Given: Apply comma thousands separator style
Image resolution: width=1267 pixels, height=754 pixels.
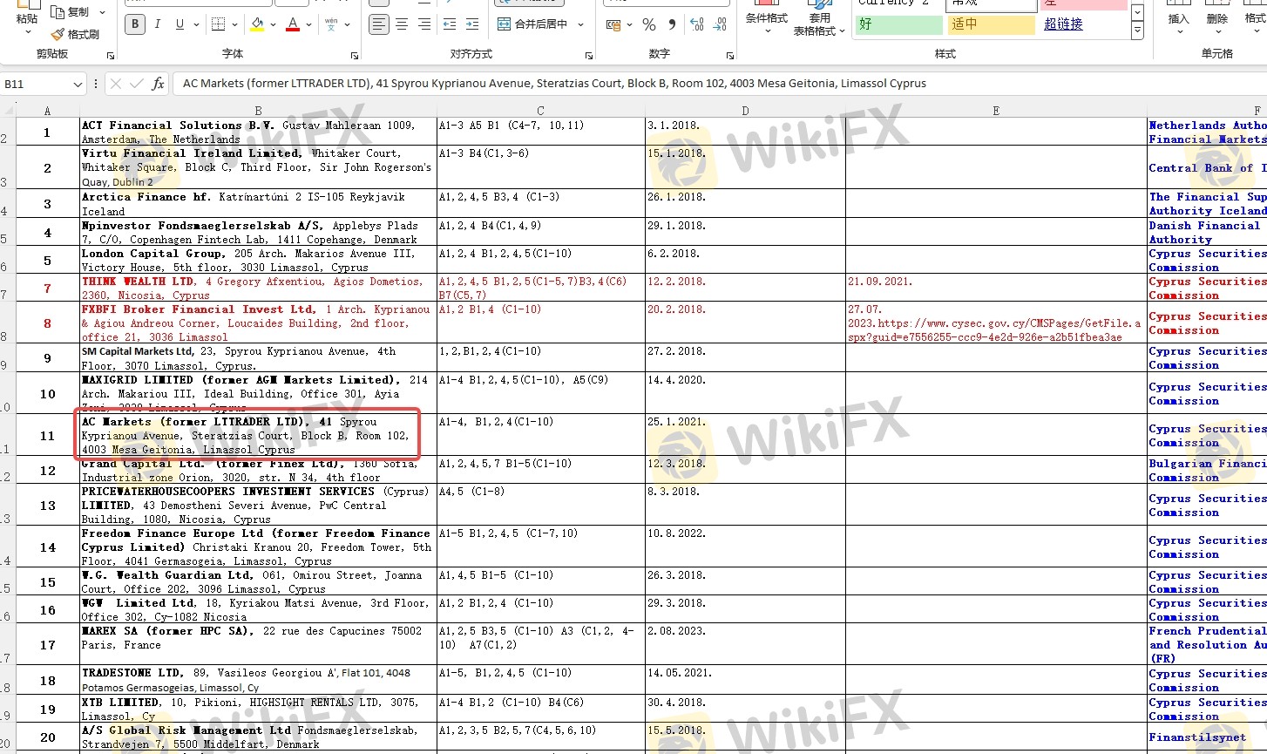Looking at the screenshot, I should 672,24.
